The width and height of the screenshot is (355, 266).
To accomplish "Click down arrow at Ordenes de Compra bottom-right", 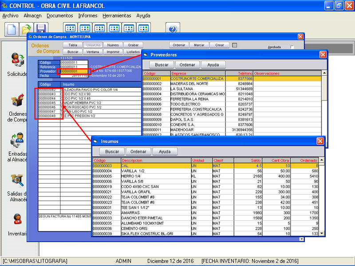I will tap(302, 239).
